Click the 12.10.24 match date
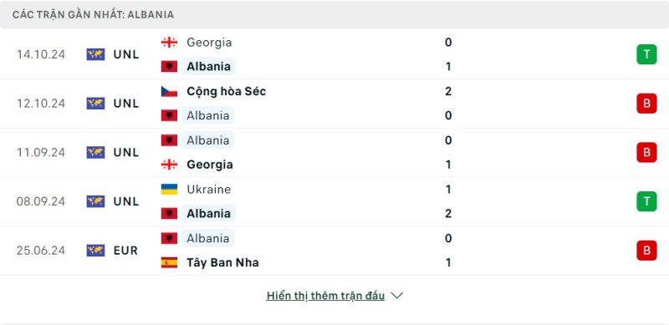 (41, 104)
